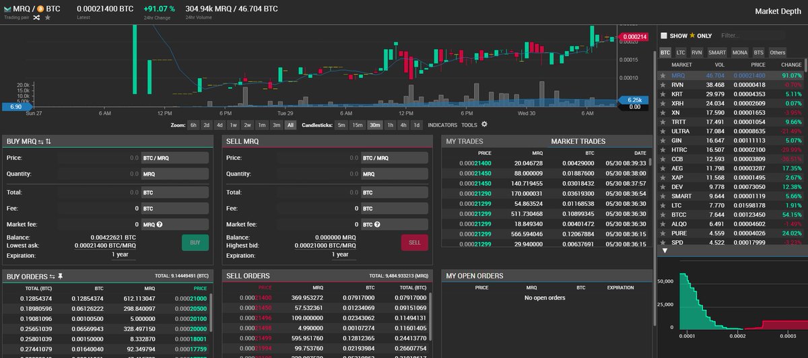Star the HTRC market

(663, 149)
